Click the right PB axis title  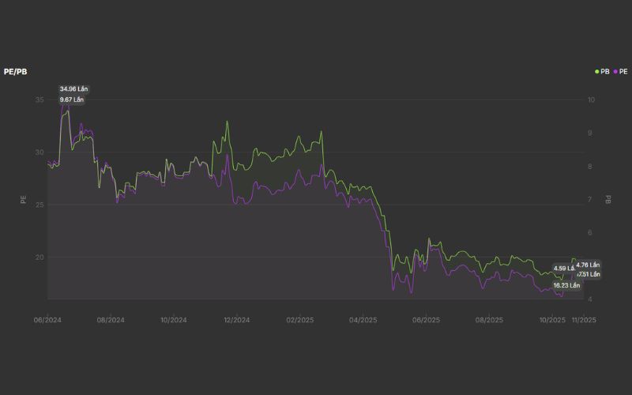point(608,199)
